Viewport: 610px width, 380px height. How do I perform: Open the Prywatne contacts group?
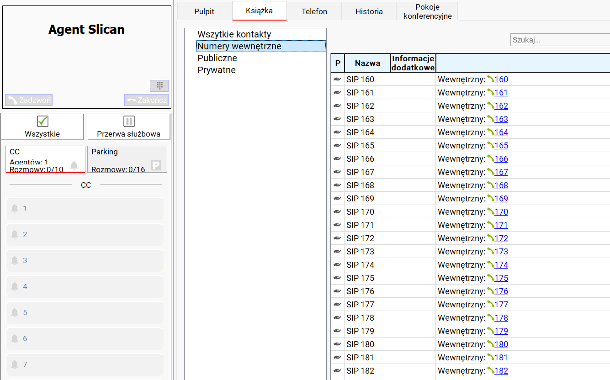(216, 70)
